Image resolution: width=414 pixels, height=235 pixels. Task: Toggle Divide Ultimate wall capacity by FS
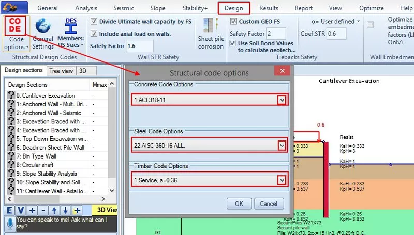tap(94, 21)
